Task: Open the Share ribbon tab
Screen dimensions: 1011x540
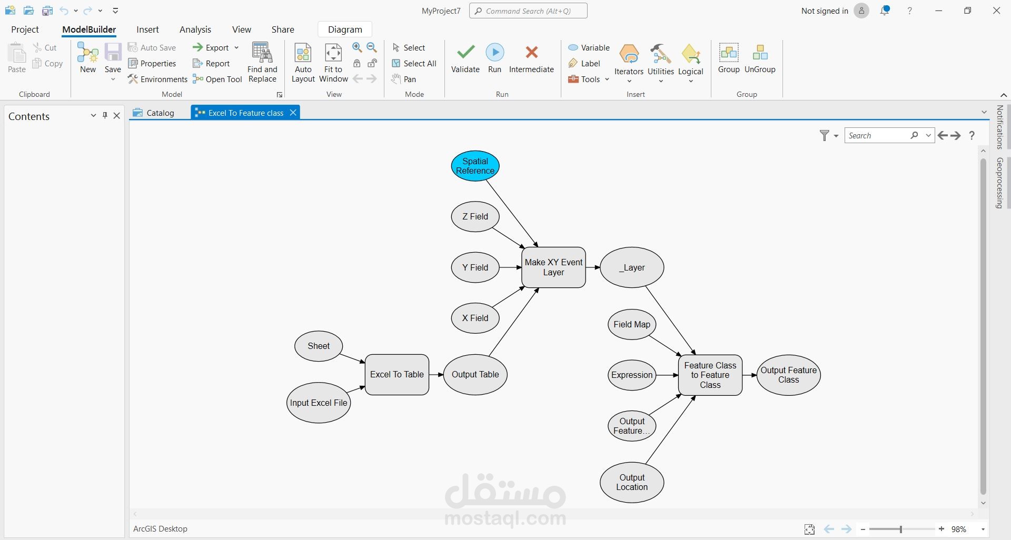Action: [x=283, y=29]
